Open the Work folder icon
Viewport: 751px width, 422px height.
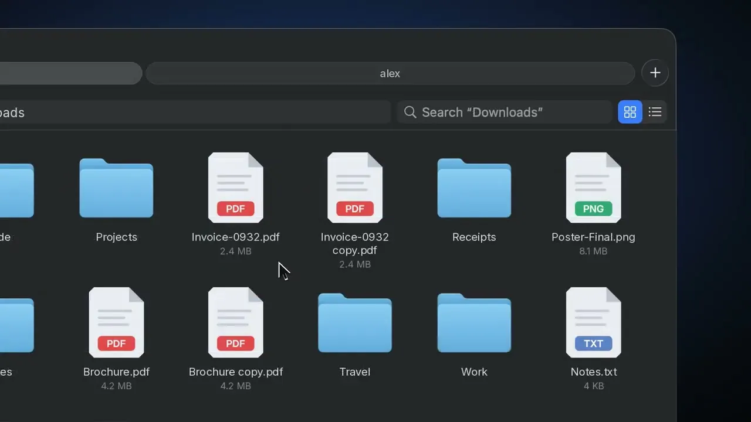pyautogui.click(x=474, y=323)
